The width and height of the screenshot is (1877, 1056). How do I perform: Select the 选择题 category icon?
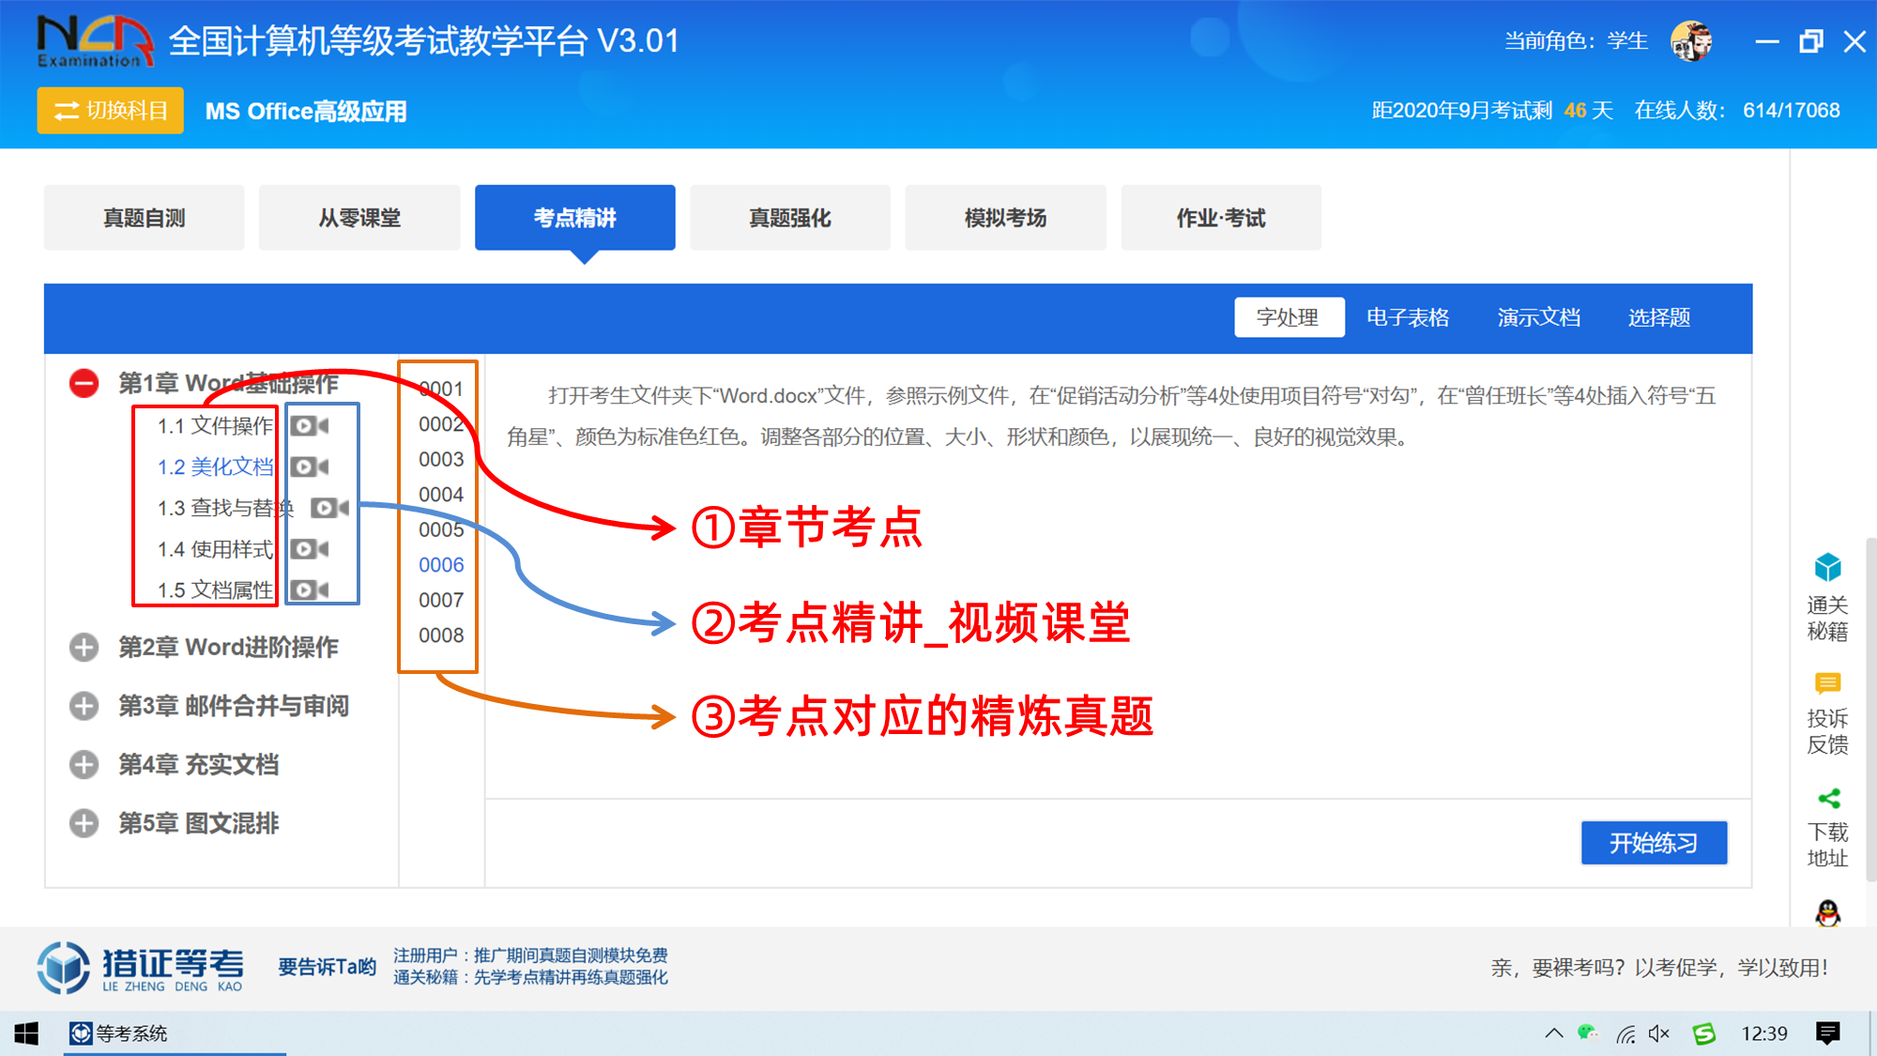tap(1662, 317)
